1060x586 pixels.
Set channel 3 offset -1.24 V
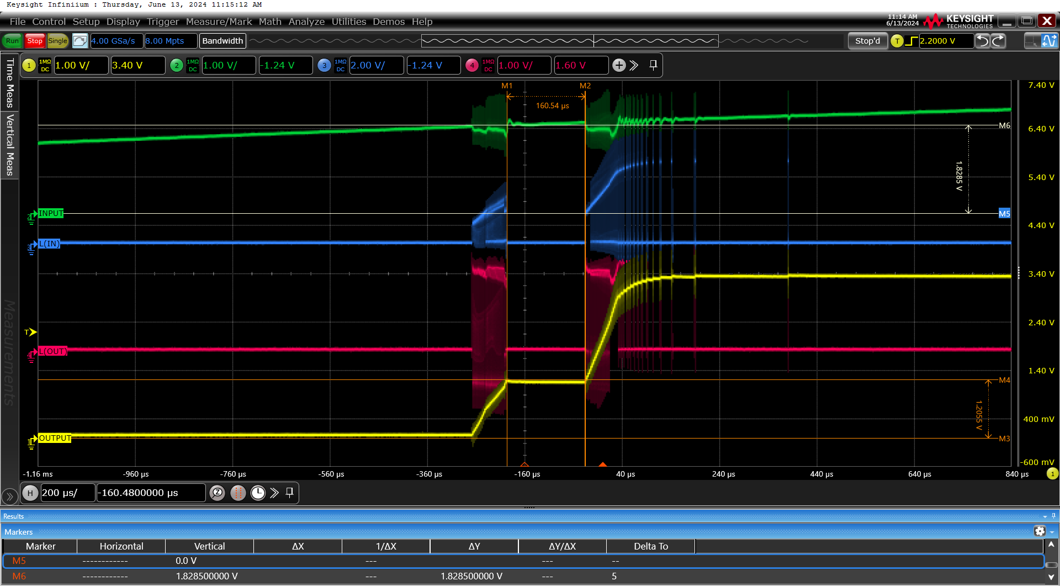coord(433,65)
